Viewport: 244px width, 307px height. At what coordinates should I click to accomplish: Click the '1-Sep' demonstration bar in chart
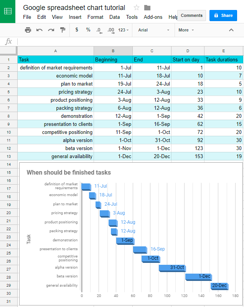coord(125,241)
